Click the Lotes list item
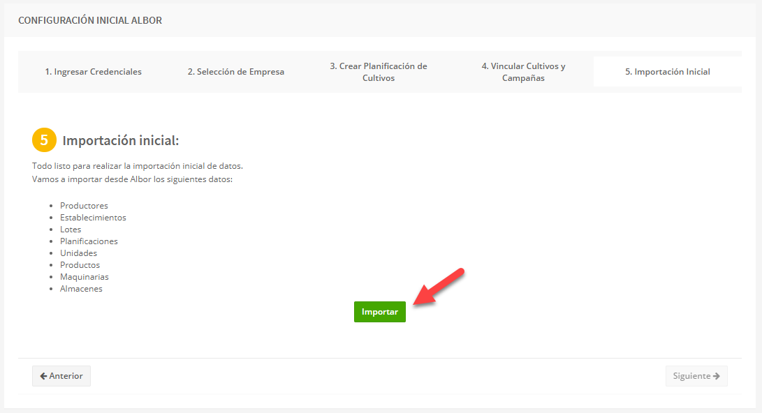Screen dimensions: 762x413 (x=71, y=230)
